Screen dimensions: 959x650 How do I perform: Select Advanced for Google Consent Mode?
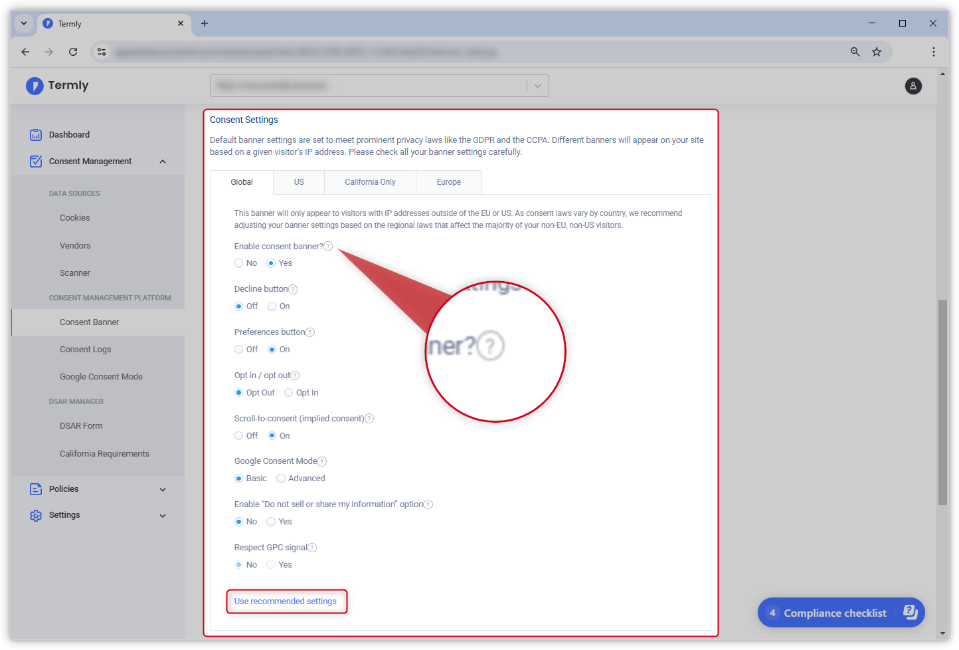[280, 478]
